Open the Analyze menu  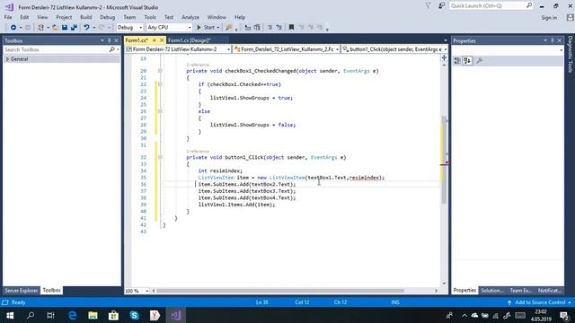point(190,17)
